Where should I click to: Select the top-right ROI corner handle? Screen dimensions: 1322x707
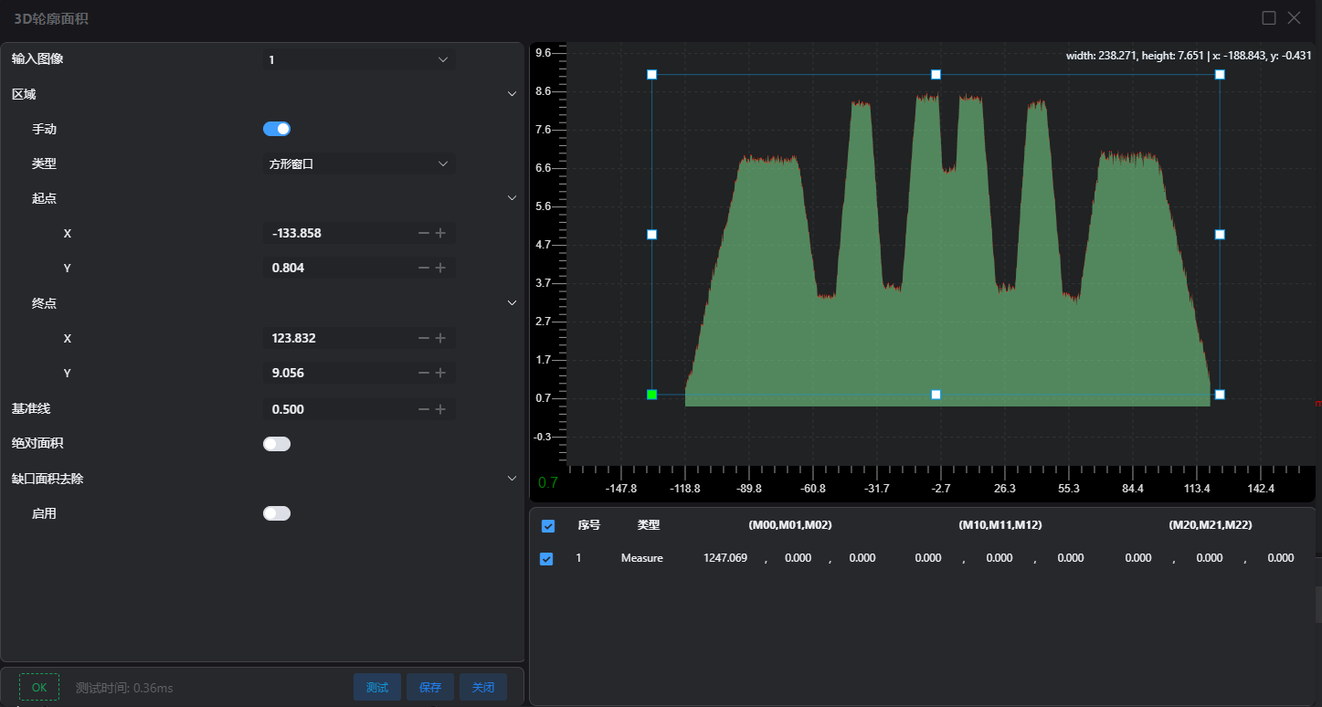coord(1220,74)
